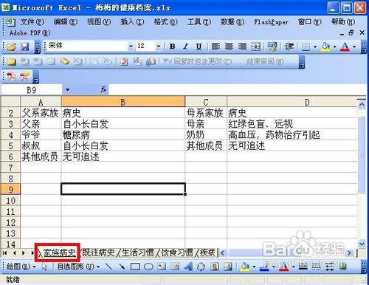369x285 pixels.
Task: Open the 编辑 (Edit) menu
Action: pyautogui.click(x=66, y=22)
